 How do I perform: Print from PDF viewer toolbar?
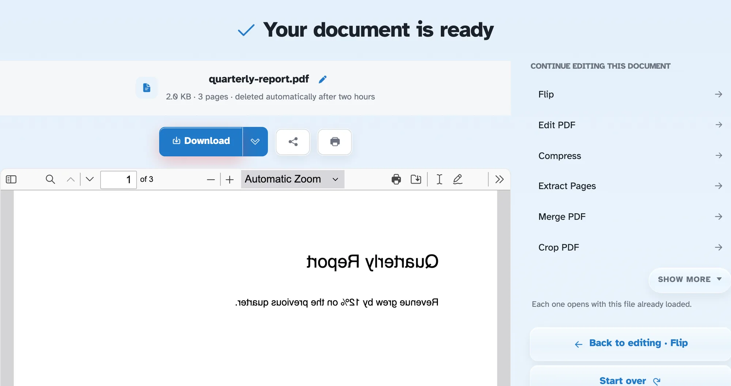click(396, 179)
